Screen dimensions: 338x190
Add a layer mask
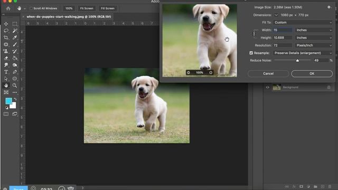(301, 186)
